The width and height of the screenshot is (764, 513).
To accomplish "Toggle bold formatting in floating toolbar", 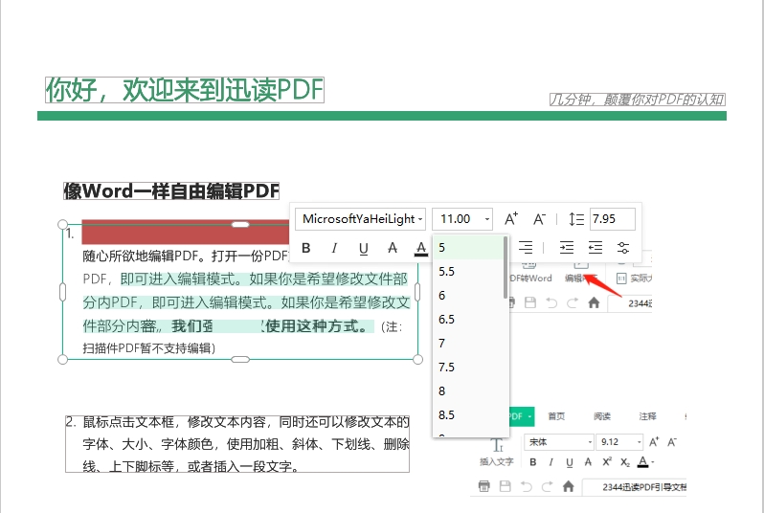I will (306, 249).
